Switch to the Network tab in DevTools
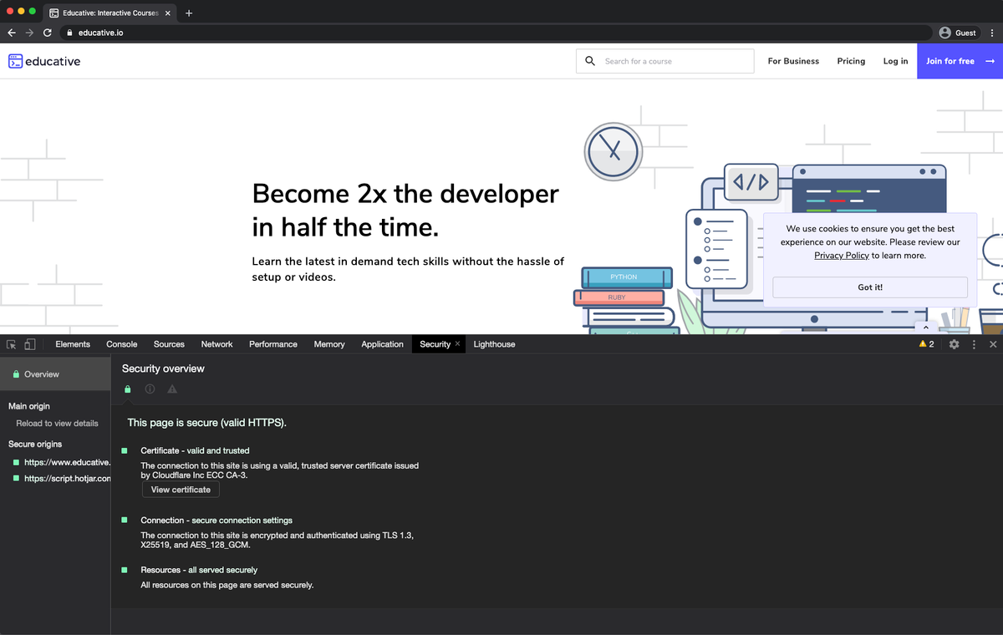The width and height of the screenshot is (1003, 635). (216, 344)
